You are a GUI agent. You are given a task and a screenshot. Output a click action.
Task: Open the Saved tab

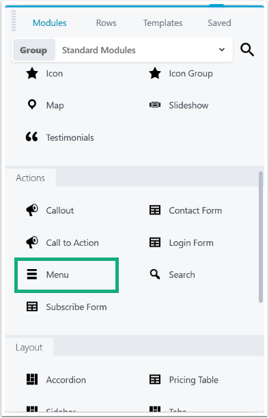(219, 23)
